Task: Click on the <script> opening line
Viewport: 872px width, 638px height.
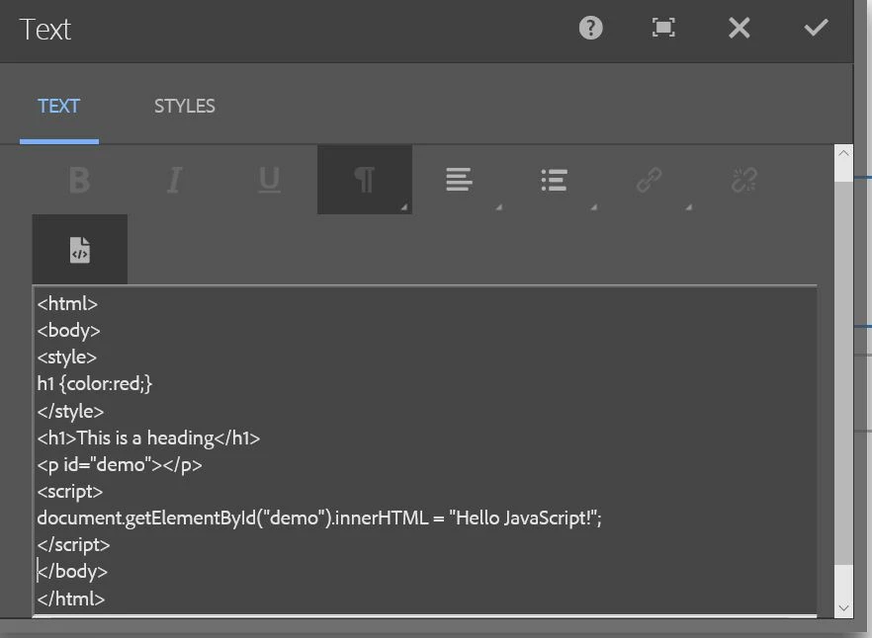Action: pos(69,492)
